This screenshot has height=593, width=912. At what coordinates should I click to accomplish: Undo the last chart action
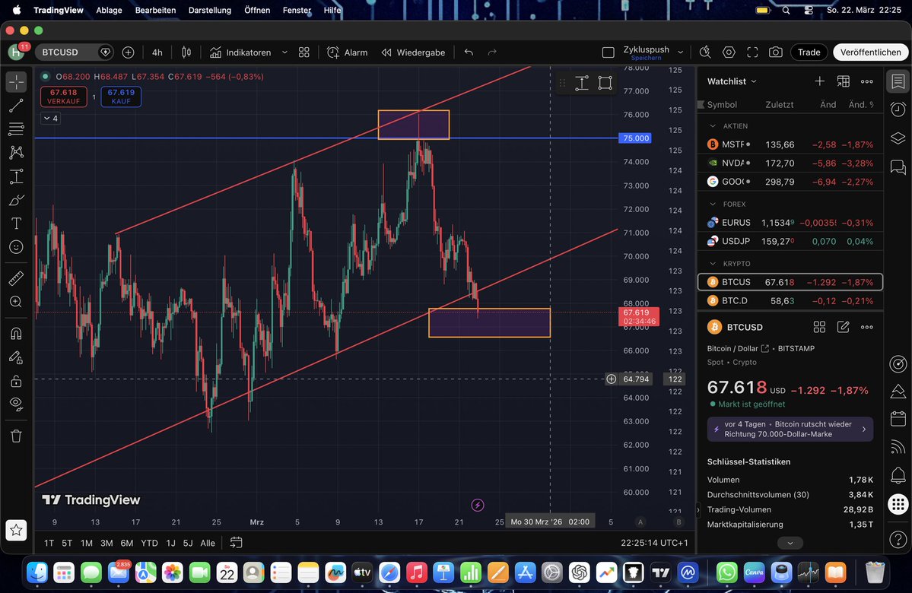coord(469,52)
